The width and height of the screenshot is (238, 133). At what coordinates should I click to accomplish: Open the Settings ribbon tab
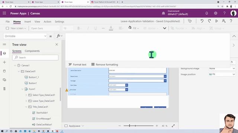point(59,21)
